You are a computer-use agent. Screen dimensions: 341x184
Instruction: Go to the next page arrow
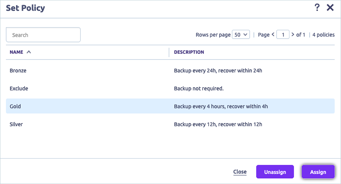click(293, 34)
